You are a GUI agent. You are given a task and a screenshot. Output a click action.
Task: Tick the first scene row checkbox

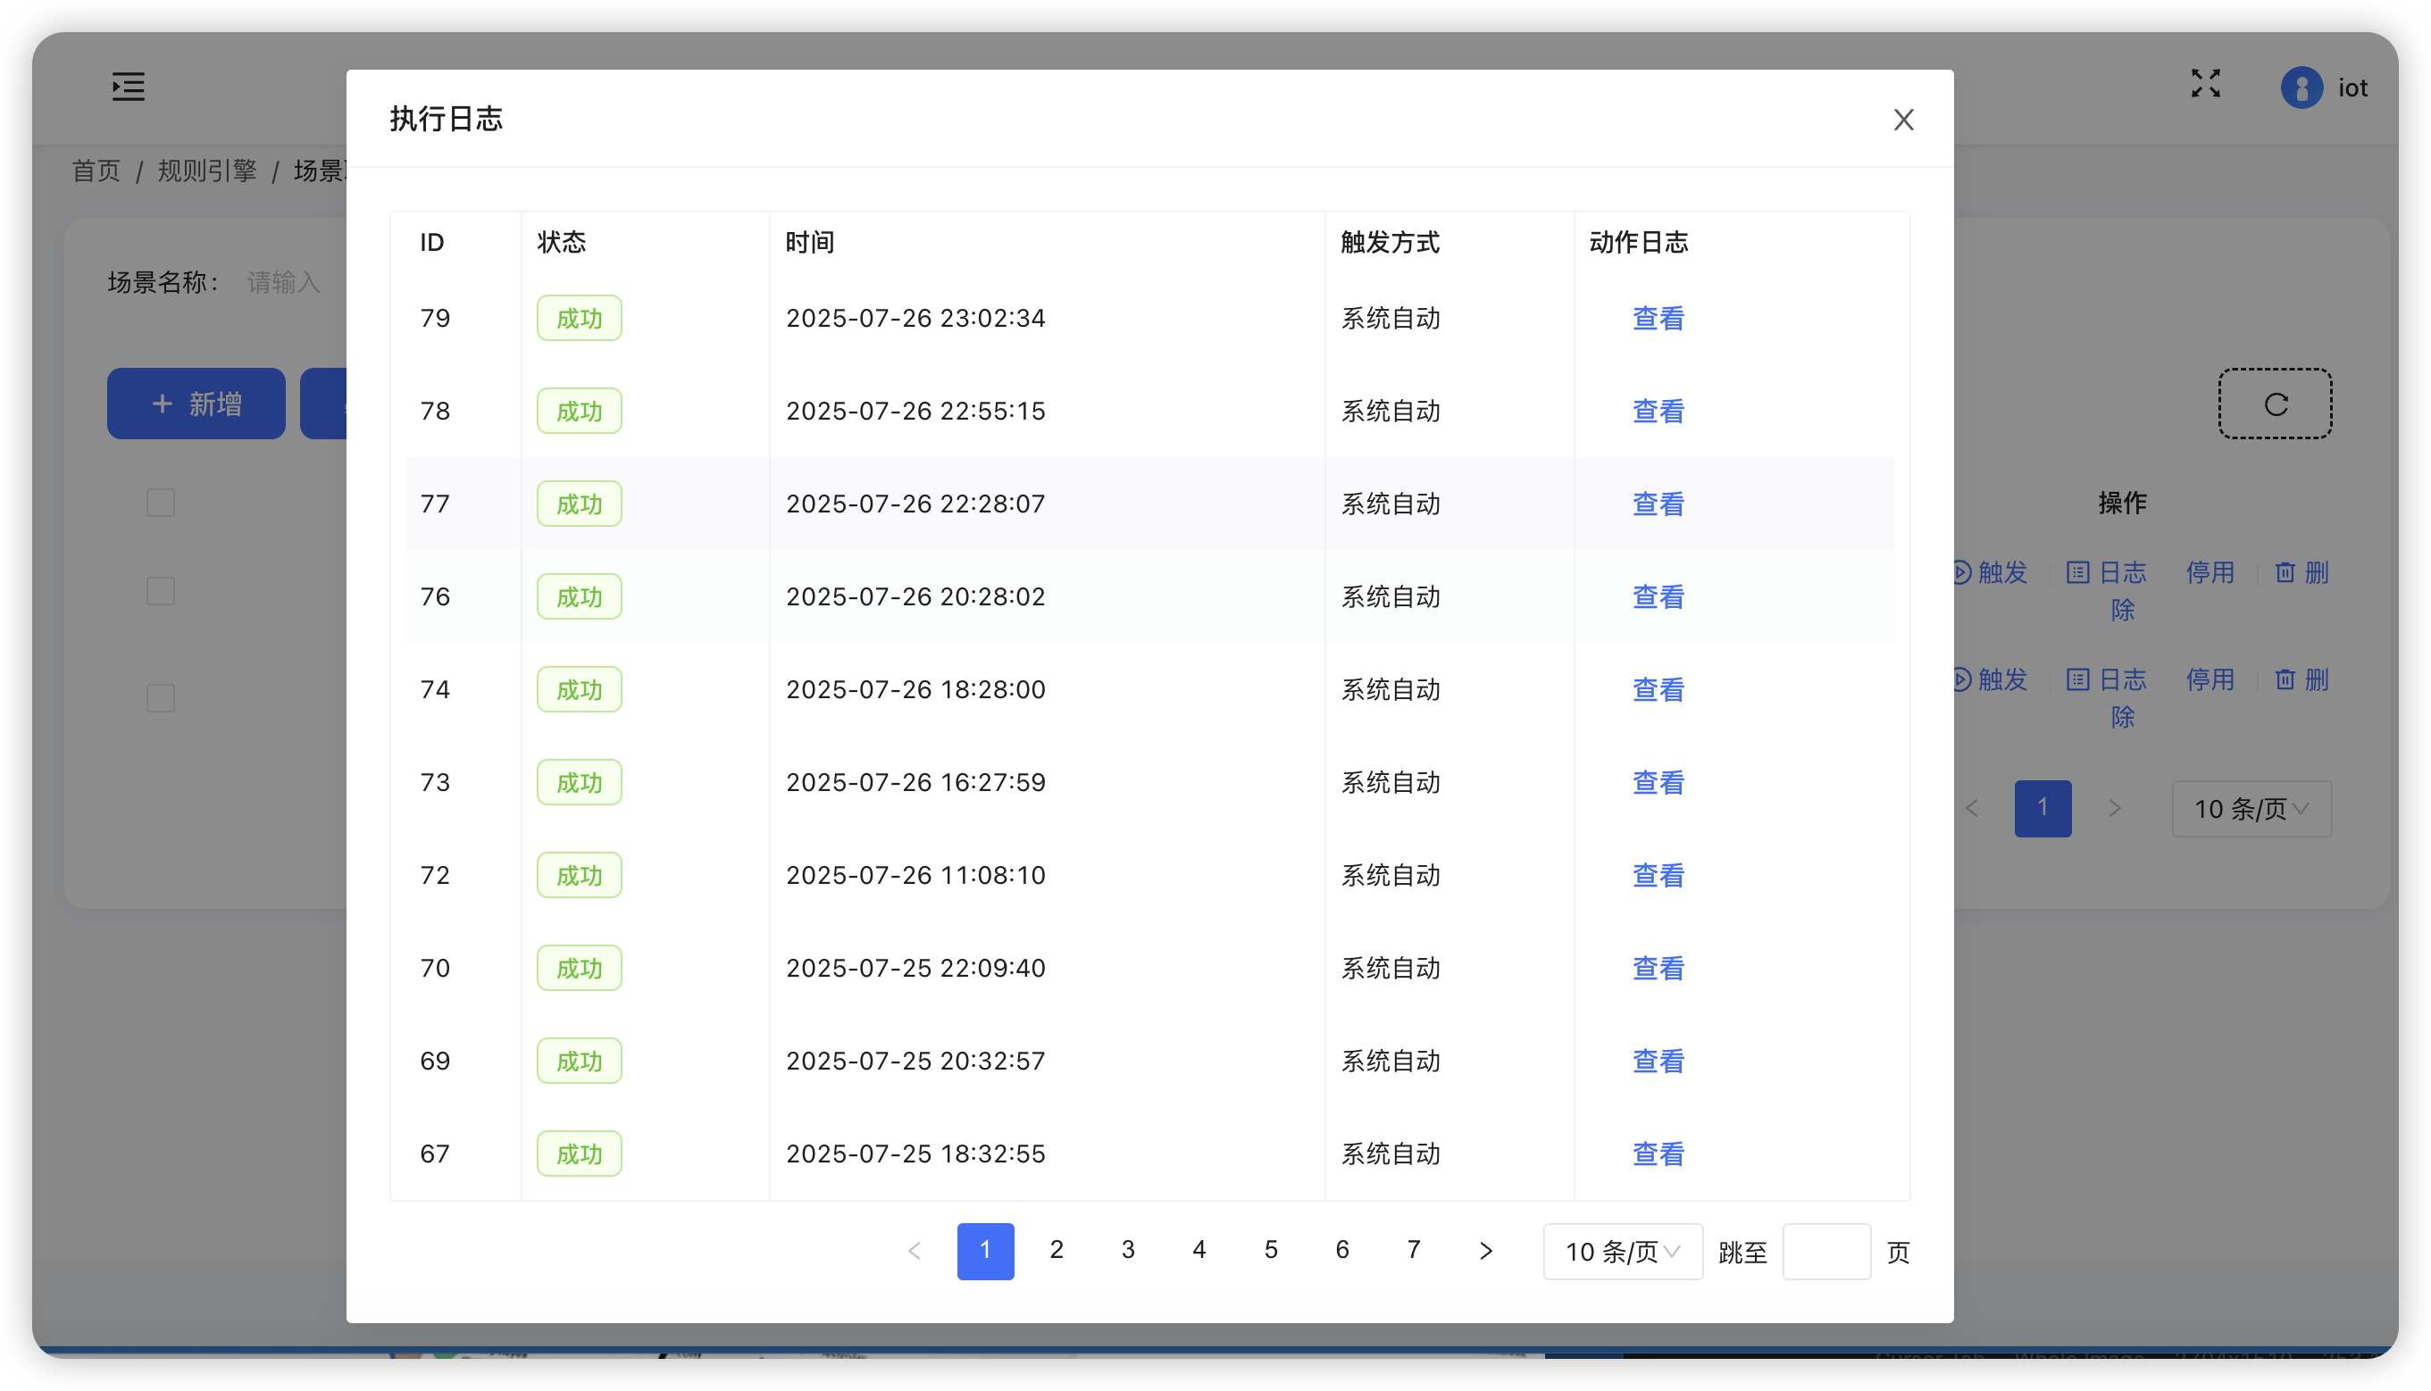coord(161,590)
